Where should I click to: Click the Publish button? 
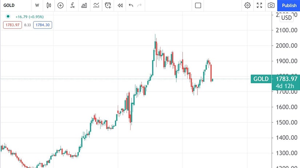pos(289,5)
